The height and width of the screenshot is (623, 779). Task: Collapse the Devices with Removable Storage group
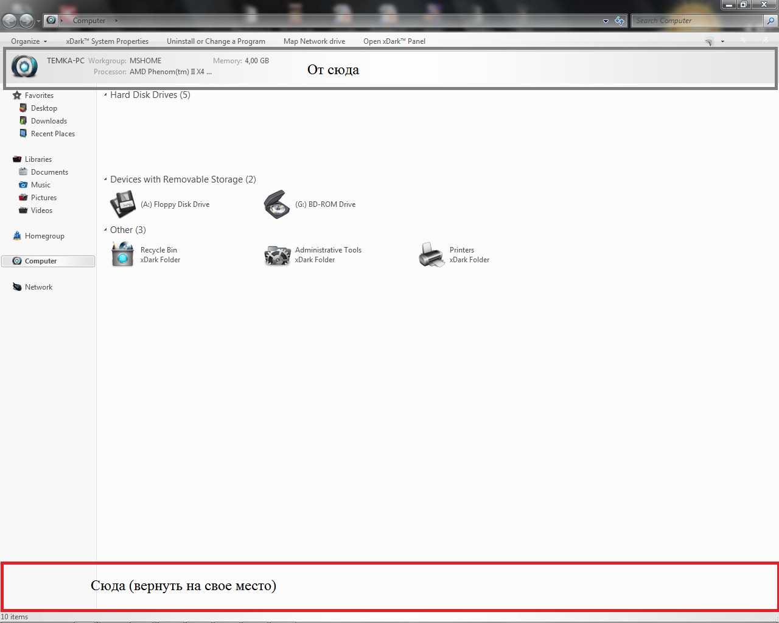click(105, 179)
